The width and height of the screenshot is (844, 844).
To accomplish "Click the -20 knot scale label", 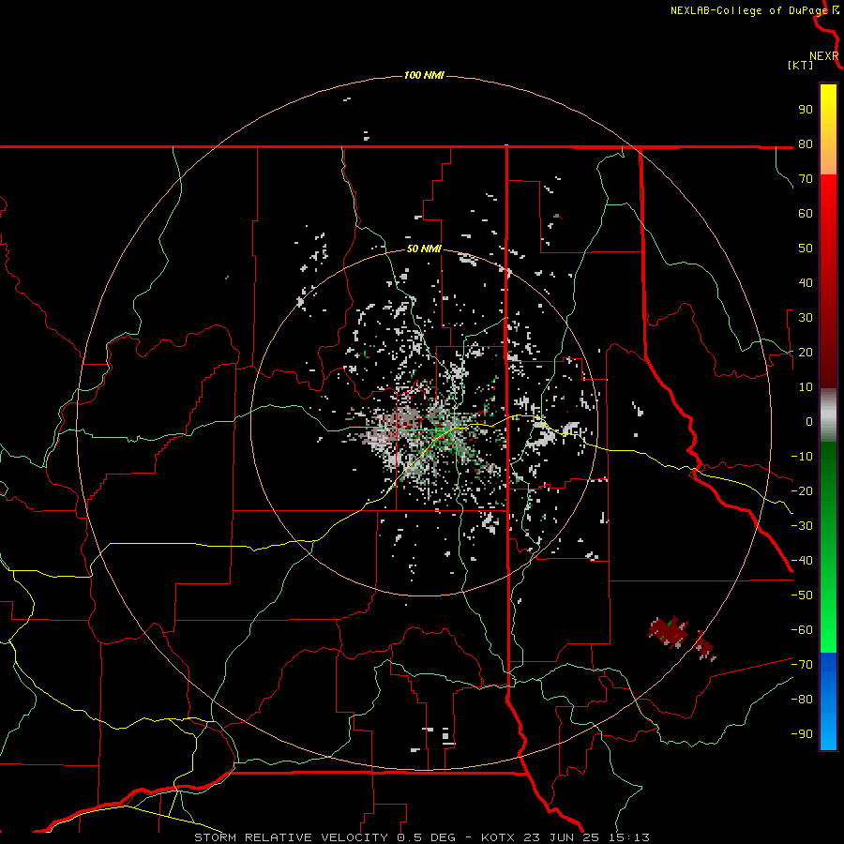I will click(802, 491).
